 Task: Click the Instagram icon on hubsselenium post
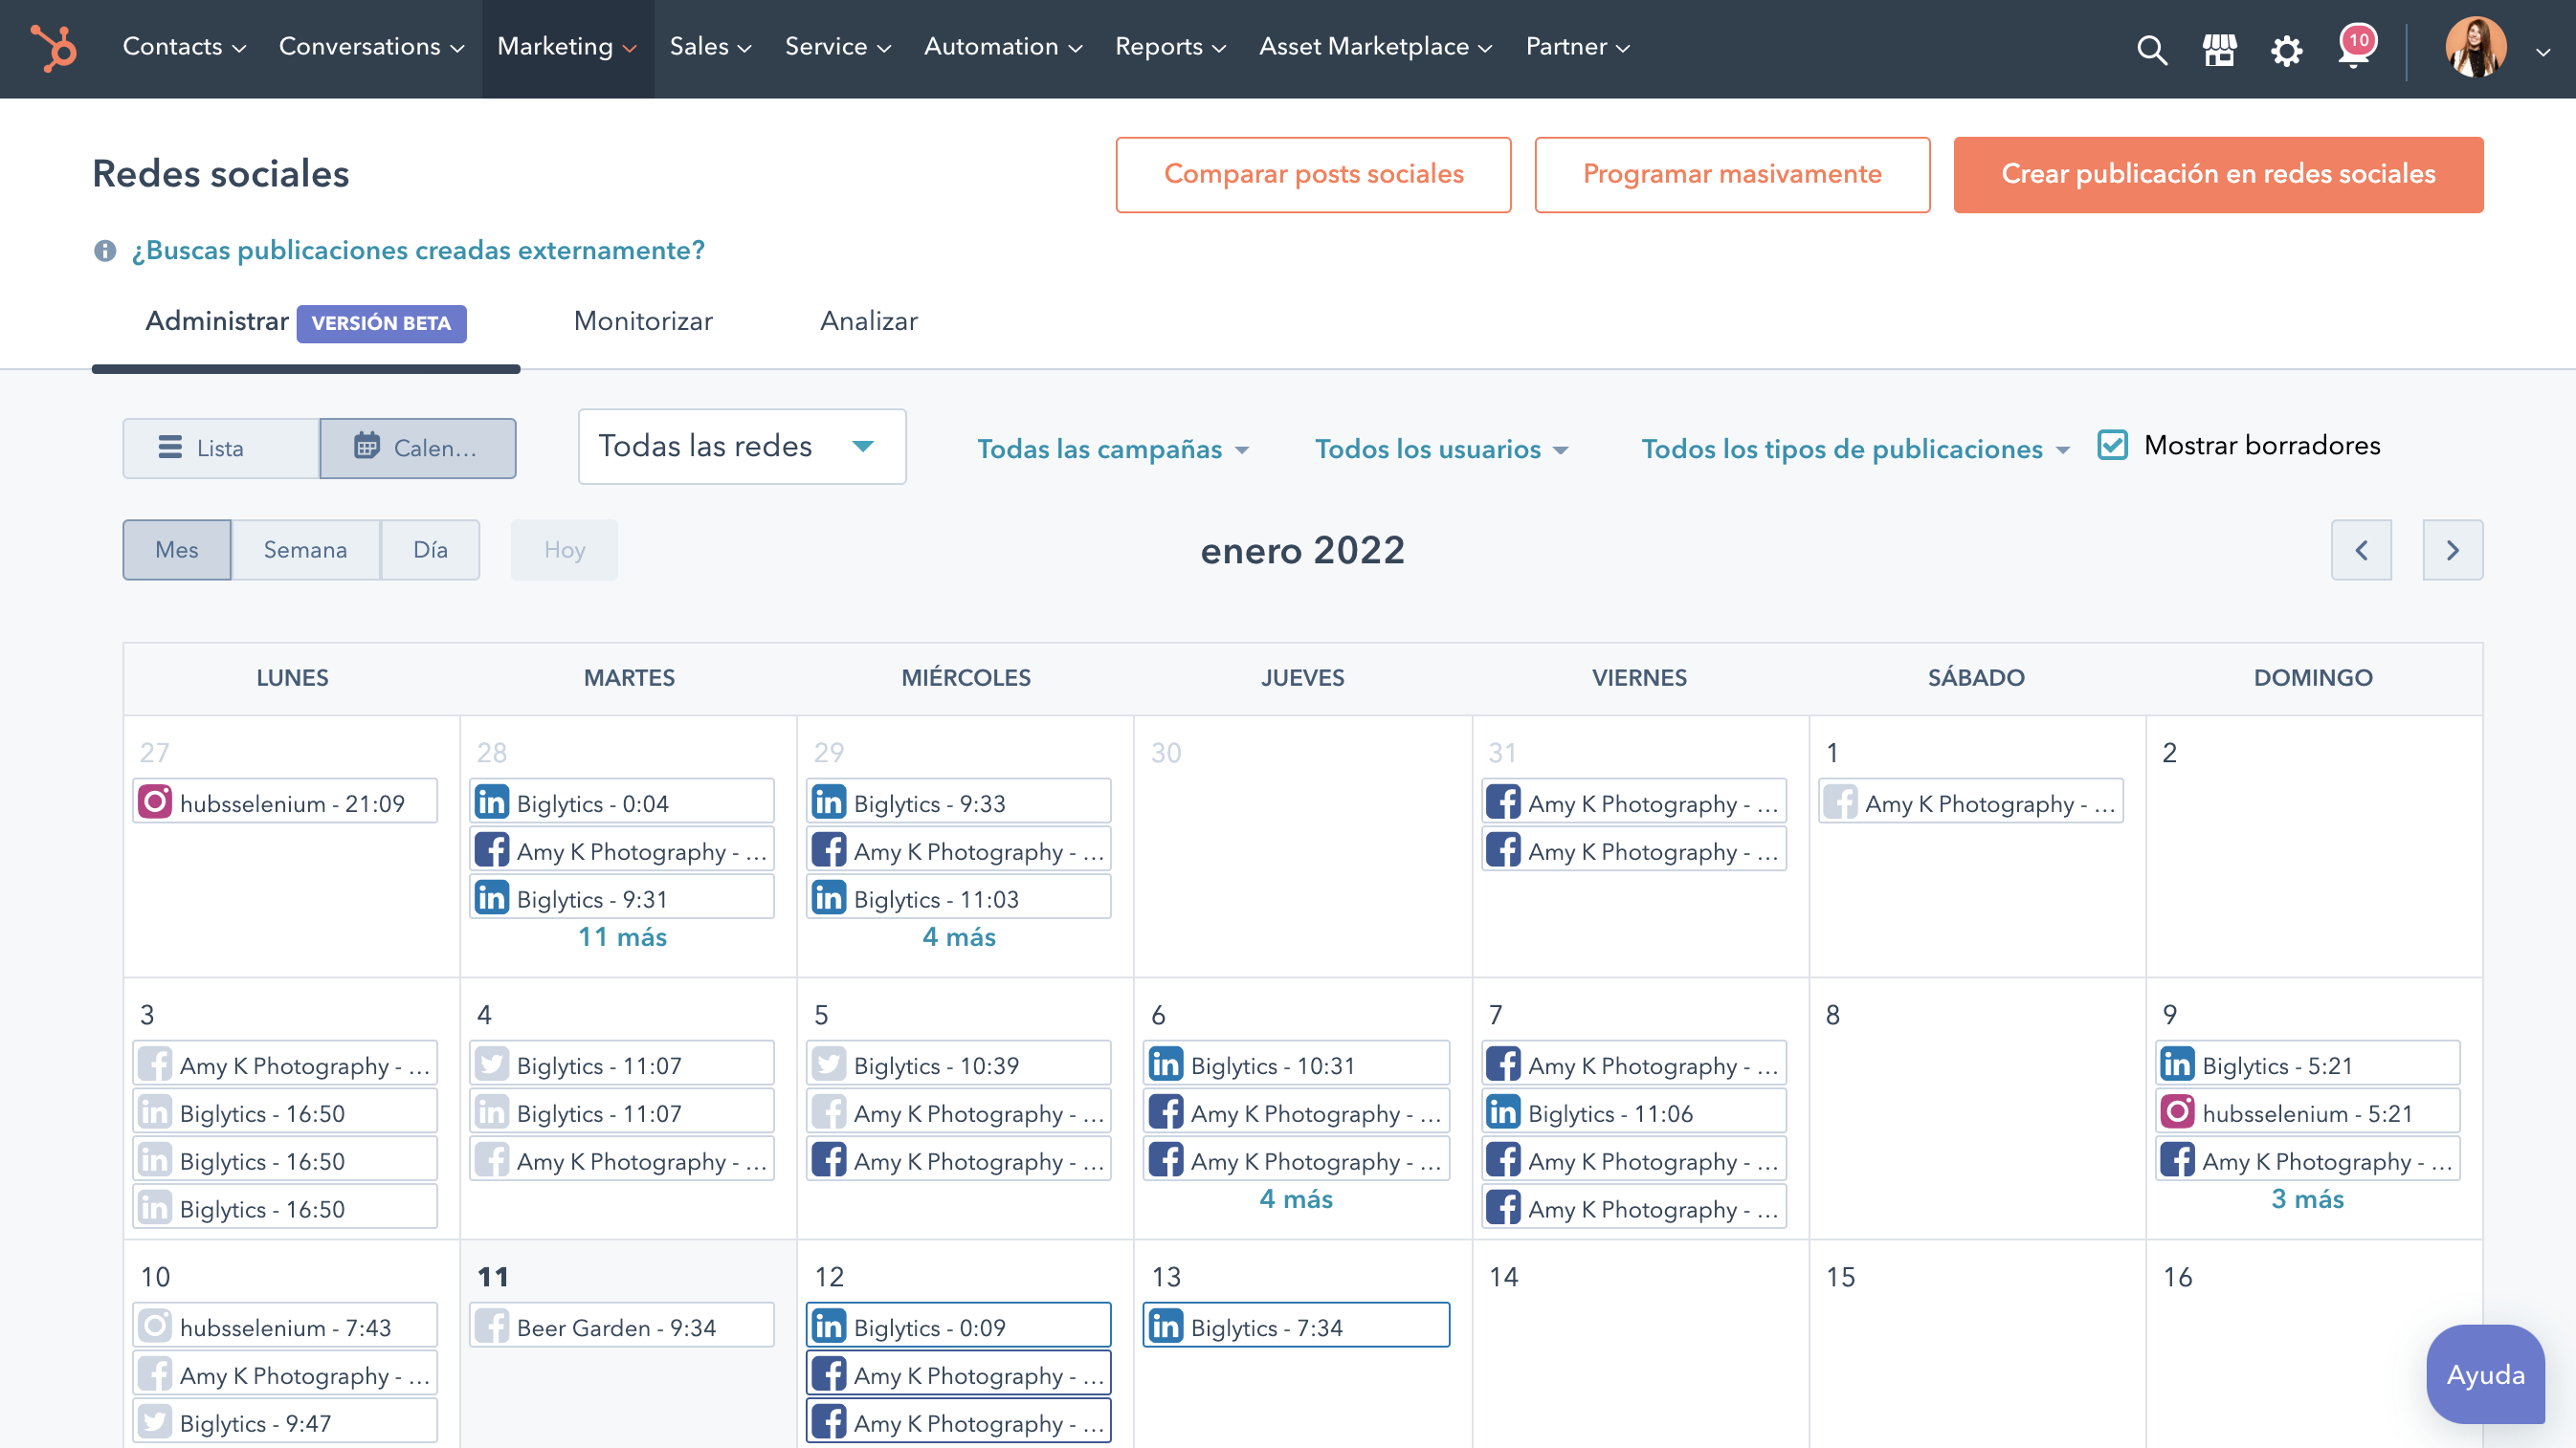[x=157, y=801]
